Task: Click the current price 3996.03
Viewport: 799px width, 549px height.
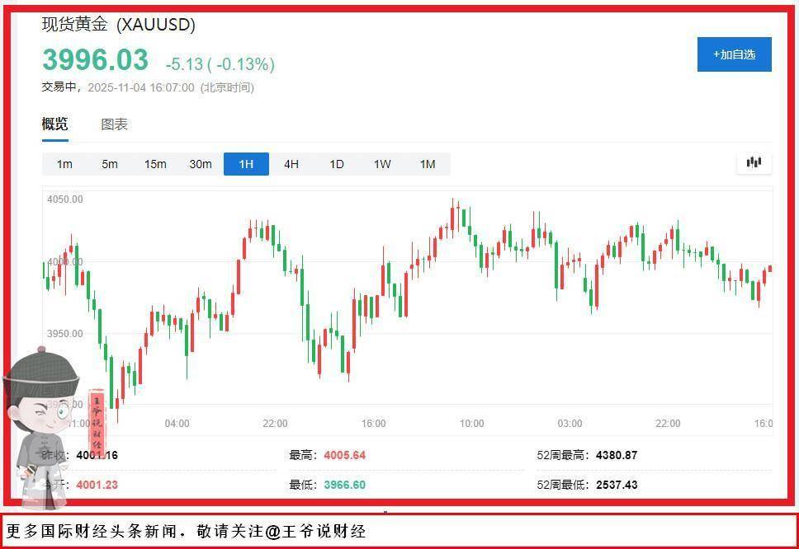Action: pyautogui.click(x=95, y=59)
